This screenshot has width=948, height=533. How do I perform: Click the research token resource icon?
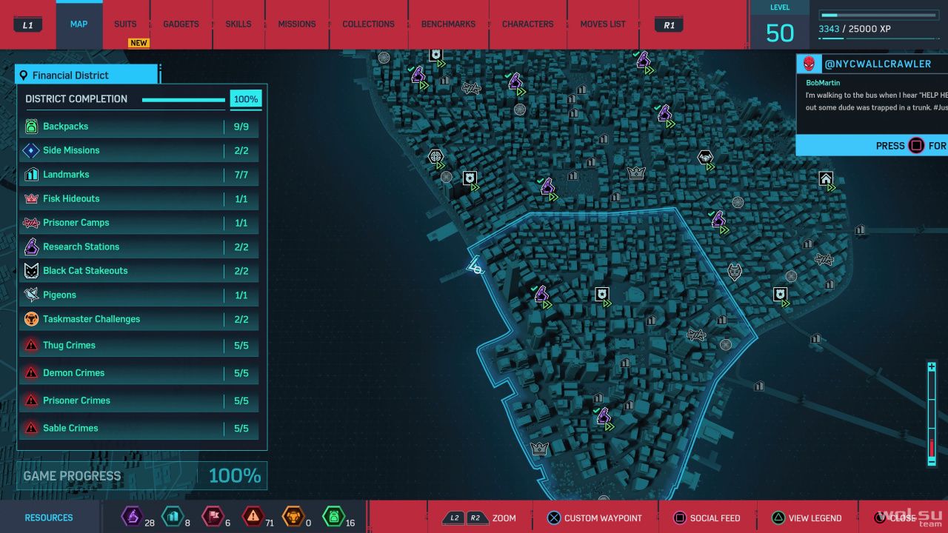(132, 516)
